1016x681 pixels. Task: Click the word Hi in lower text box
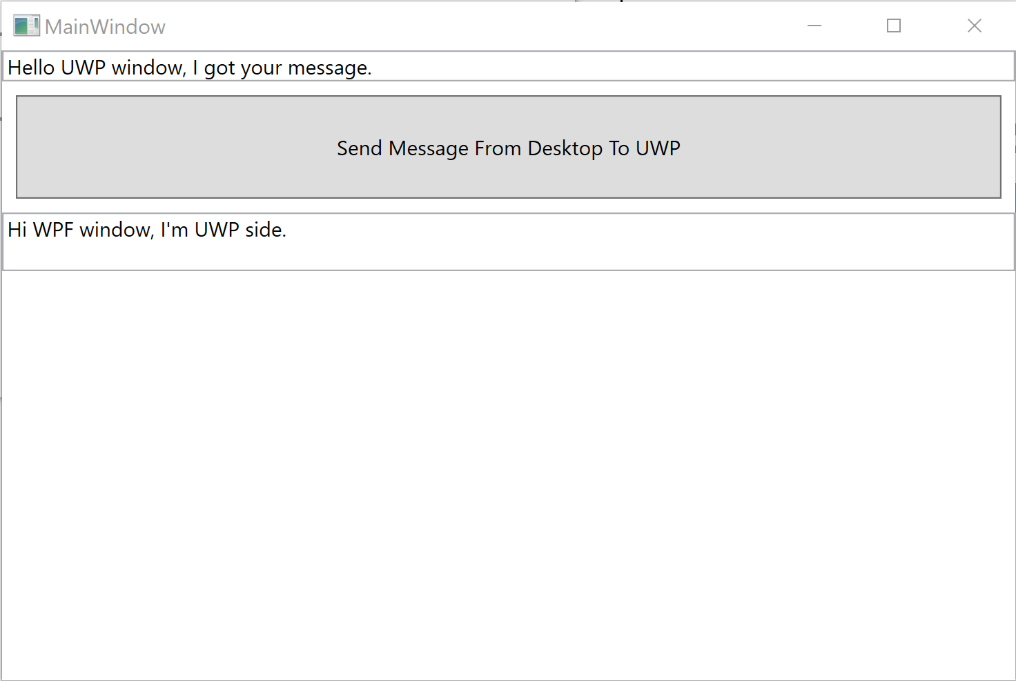tap(17, 230)
